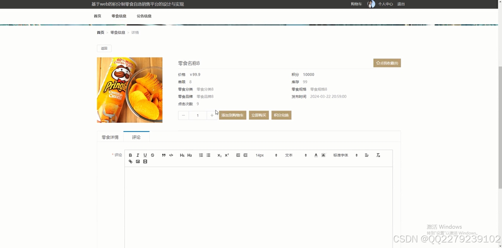Apply italic formatting in the editor
This screenshot has width=502, height=248.
pos(138,155)
